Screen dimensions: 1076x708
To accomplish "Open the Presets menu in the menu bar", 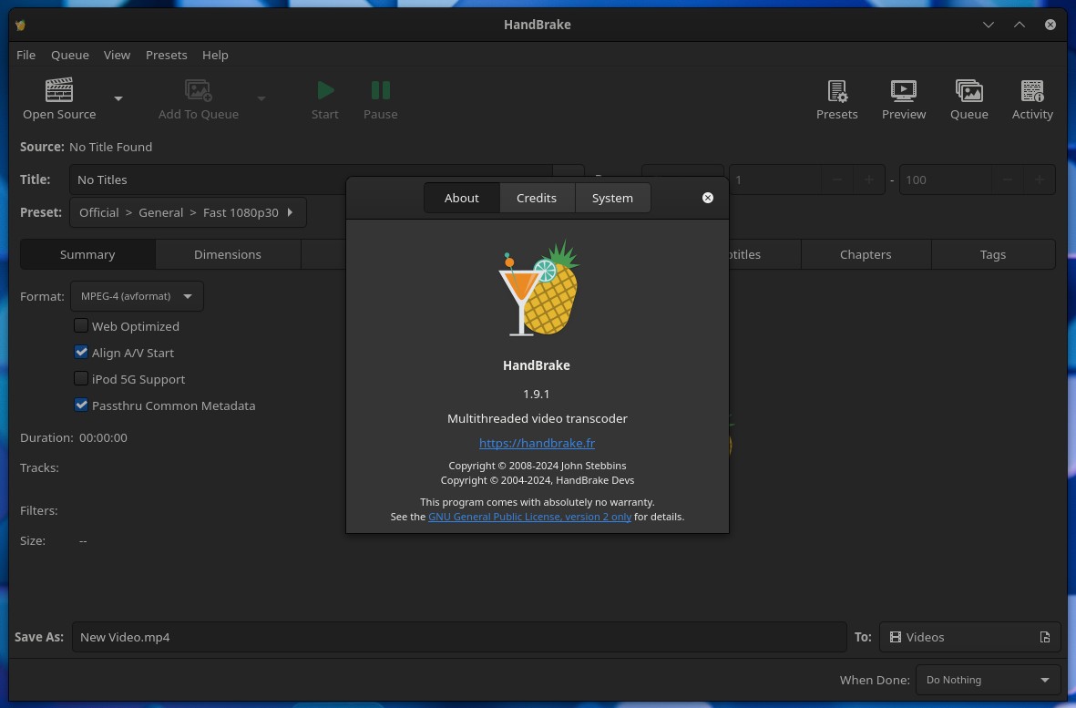I will [166, 55].
